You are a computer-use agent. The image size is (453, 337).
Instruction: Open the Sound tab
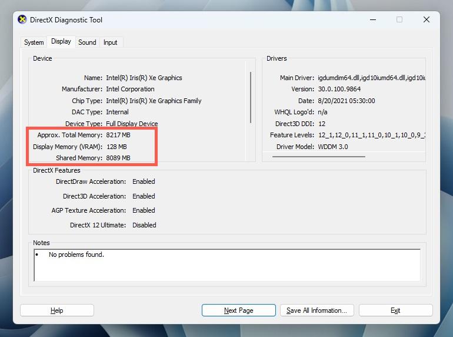[87, 42]
